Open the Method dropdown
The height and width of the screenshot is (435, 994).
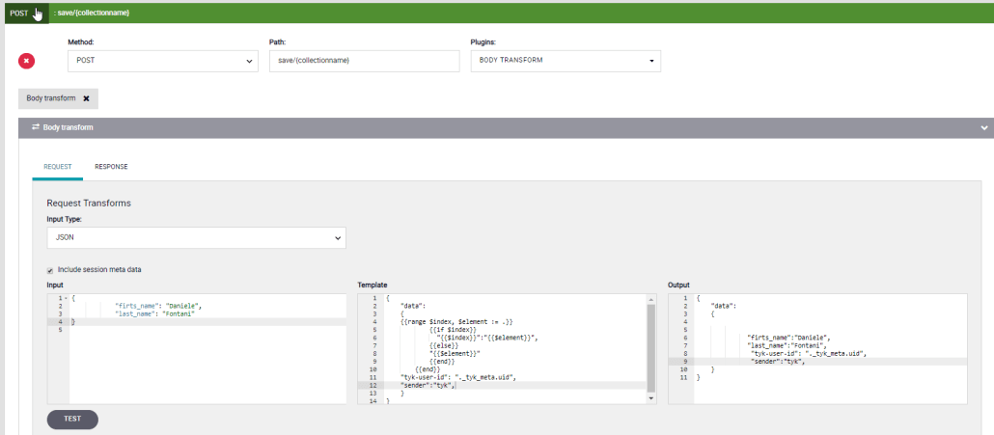163,61
